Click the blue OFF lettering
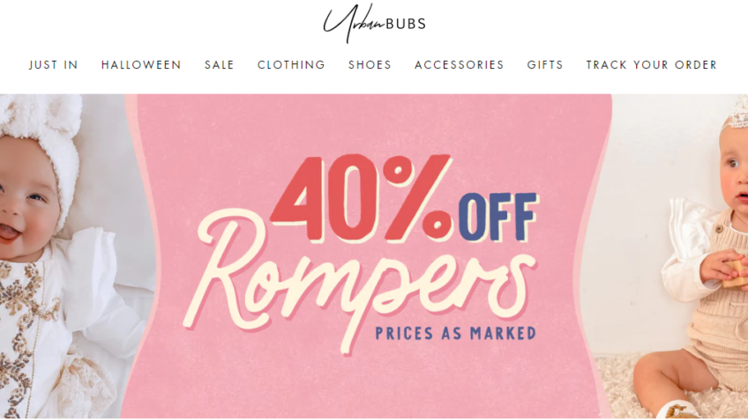This screenshot has width=748, height=420. point(498,217)
